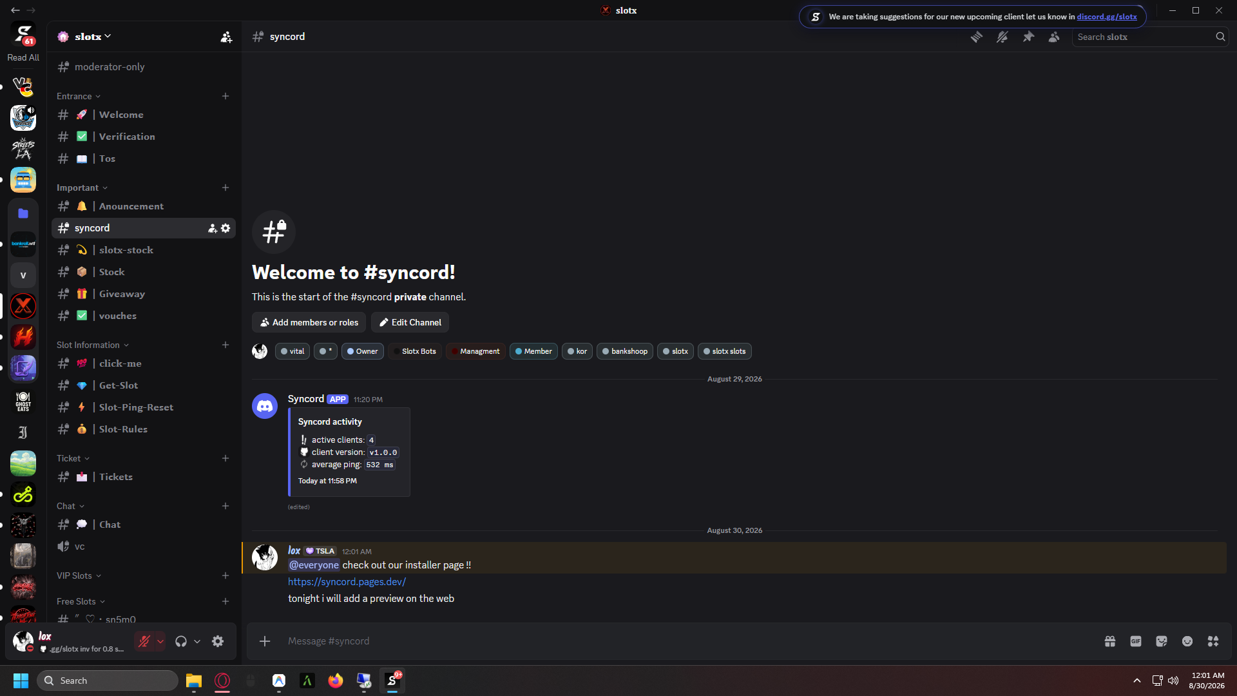The image size is (1237, 696).
Task: Click Edit Channel button
Action: [x=410, y=322]
